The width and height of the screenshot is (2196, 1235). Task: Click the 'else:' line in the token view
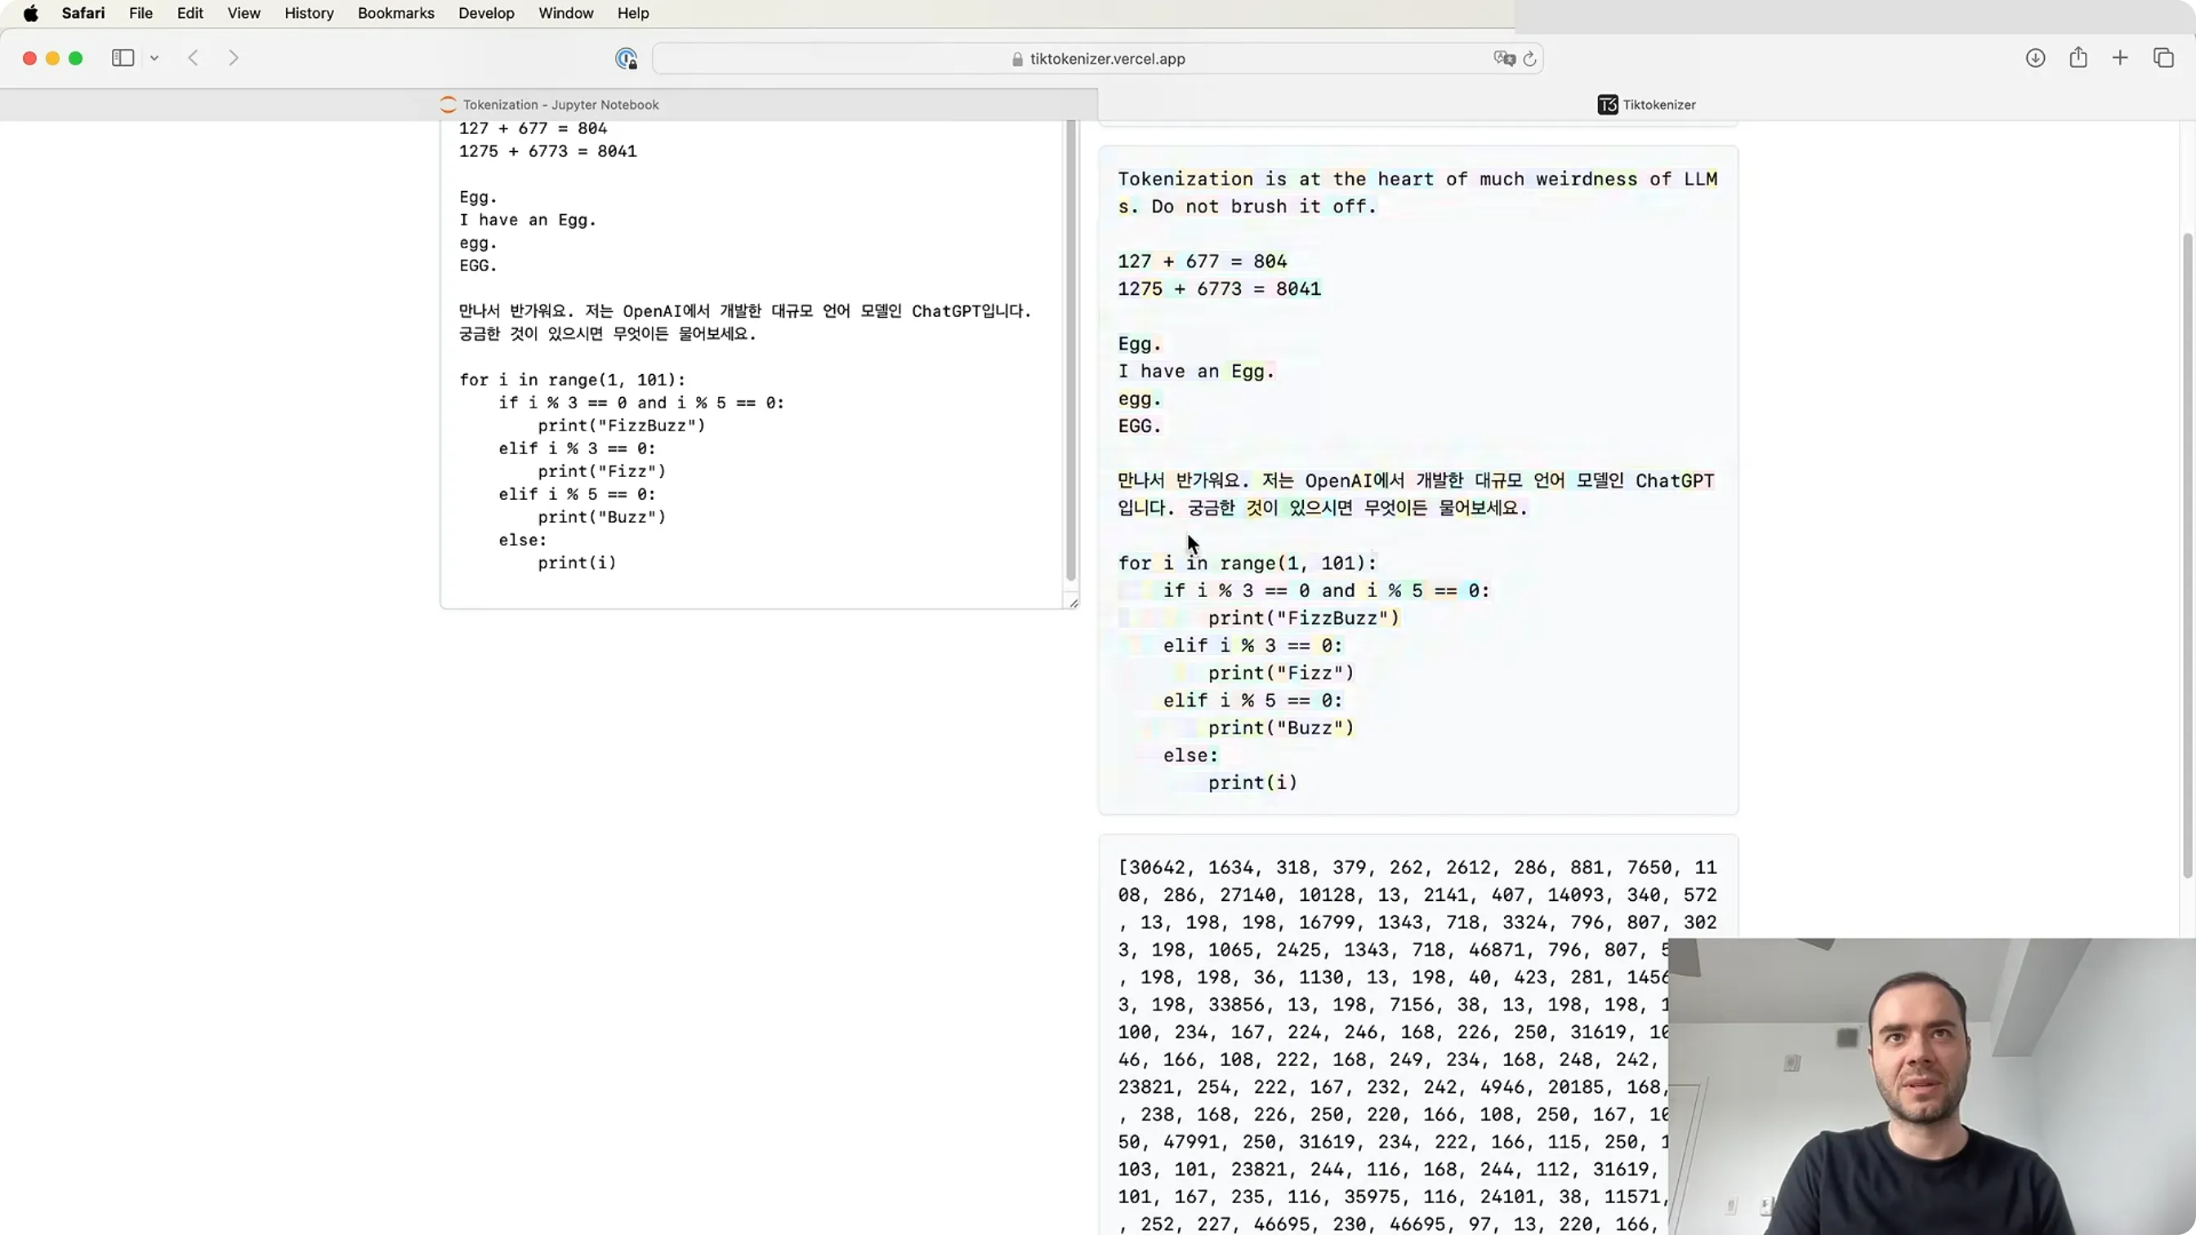click(1191, 756)
